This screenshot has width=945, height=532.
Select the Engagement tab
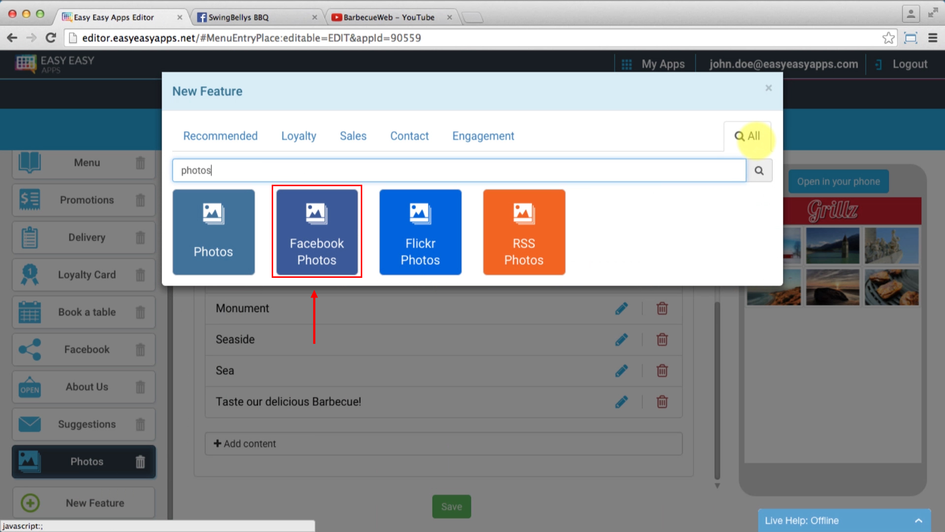pos(483,136)
